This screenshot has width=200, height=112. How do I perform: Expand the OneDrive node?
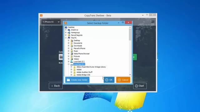[x=66, y=30]
